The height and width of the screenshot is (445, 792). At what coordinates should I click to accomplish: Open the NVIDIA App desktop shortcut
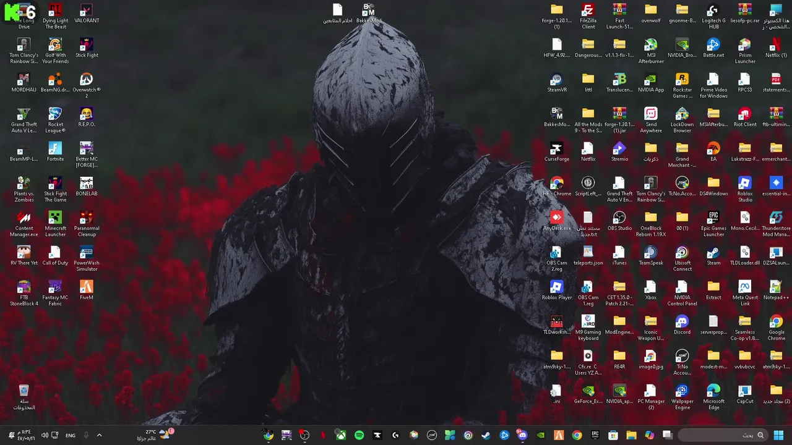[x=651, y=83]
